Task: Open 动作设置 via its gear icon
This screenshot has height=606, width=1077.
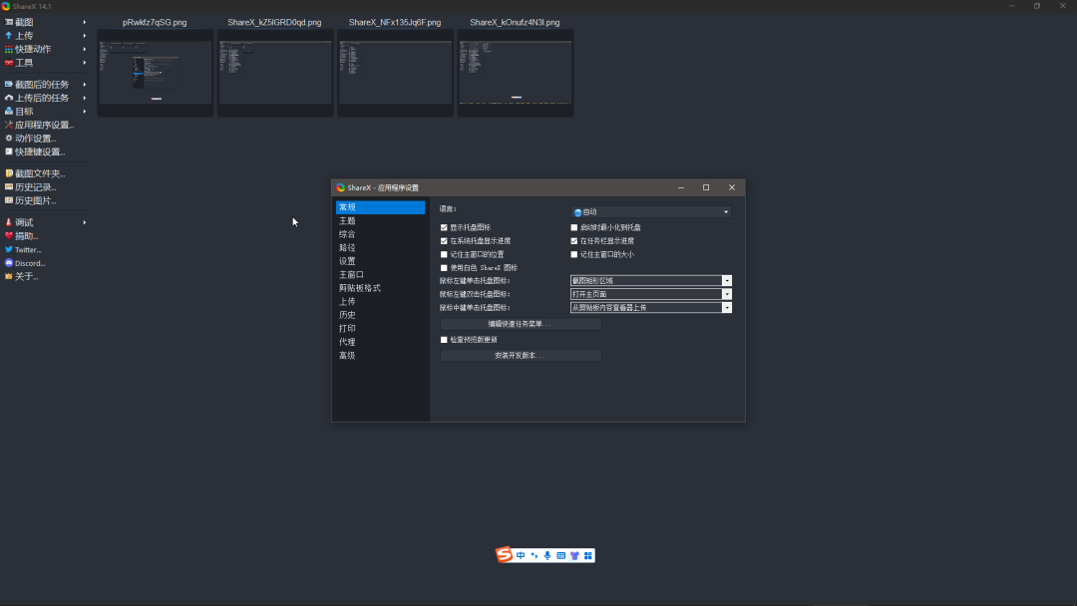Action: tap(9, 138)
